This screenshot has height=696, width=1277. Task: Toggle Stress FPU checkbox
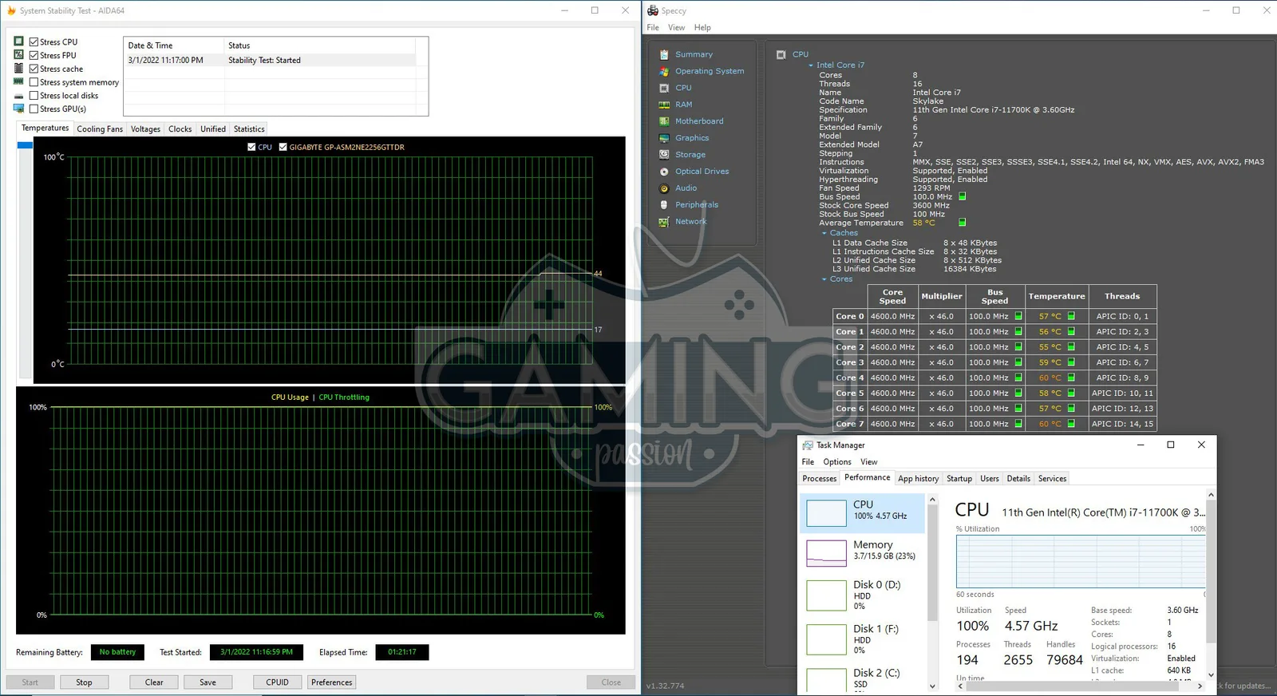pyautogui.click(x=34, y=55)
